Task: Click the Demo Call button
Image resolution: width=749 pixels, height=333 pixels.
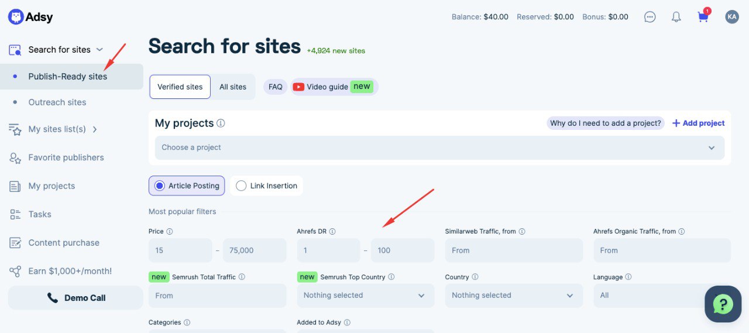Action: click(x=75, y=298)
